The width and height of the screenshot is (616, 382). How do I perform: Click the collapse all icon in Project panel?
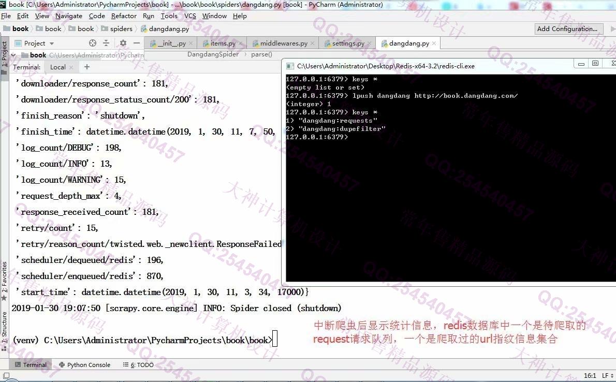[x=106, y=43]
